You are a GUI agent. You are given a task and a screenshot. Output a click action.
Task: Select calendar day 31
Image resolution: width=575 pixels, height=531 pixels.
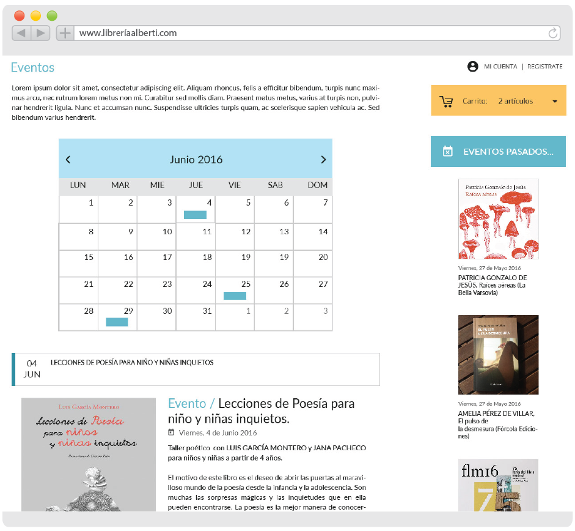click(196, 317)
